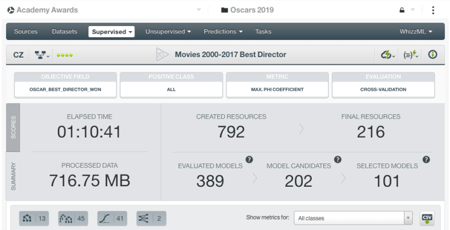Click the CZ label in toolbar
Viewport: 450px width, 230px height.
[x=18, y=55]
